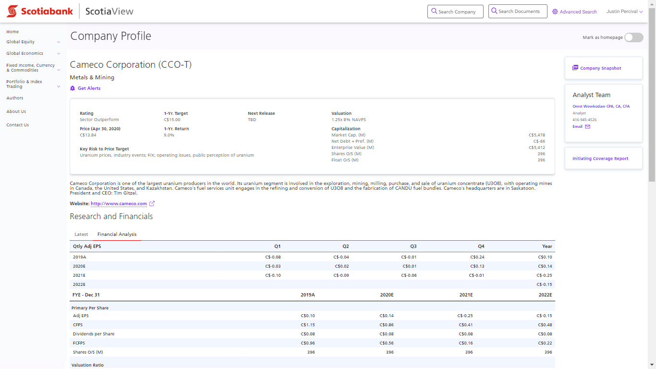
Task: Click the external link icon beside cameco.com
Action: coord(151,203)
